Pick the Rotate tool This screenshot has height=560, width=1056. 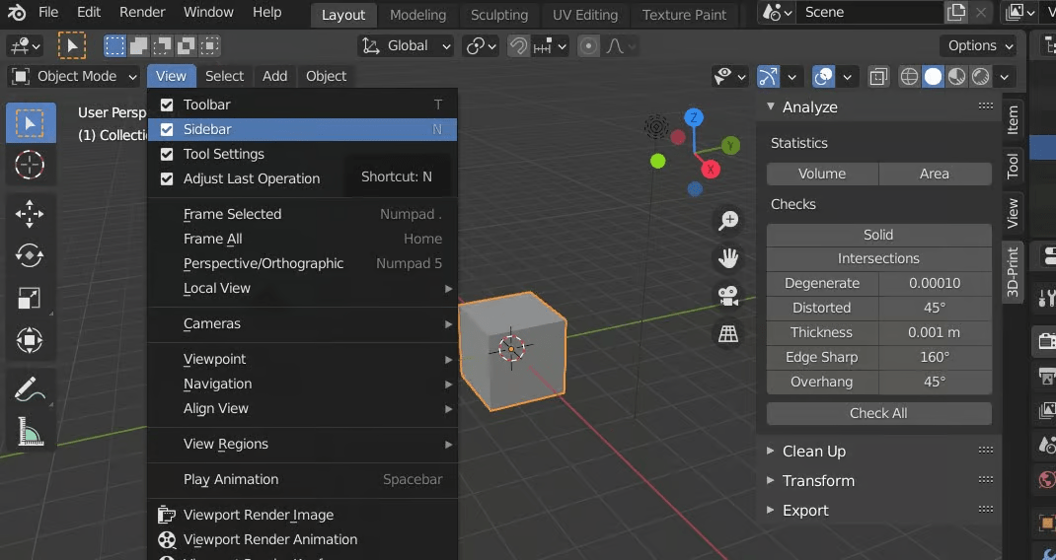pos(30,255)
